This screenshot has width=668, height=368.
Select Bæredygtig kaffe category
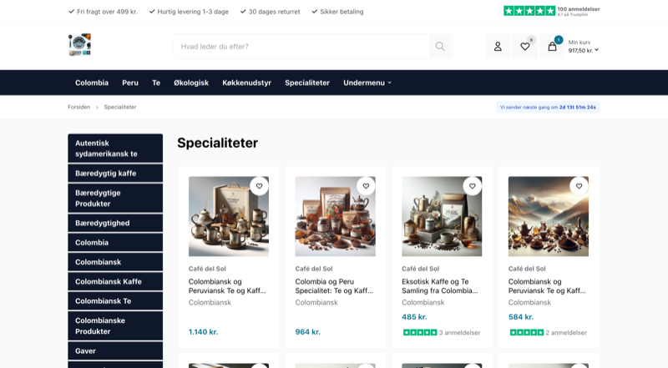pyautogui.click(x=115, y=174)
